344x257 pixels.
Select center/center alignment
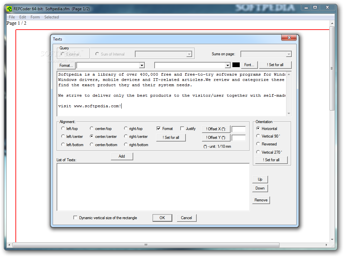(91, 136)
